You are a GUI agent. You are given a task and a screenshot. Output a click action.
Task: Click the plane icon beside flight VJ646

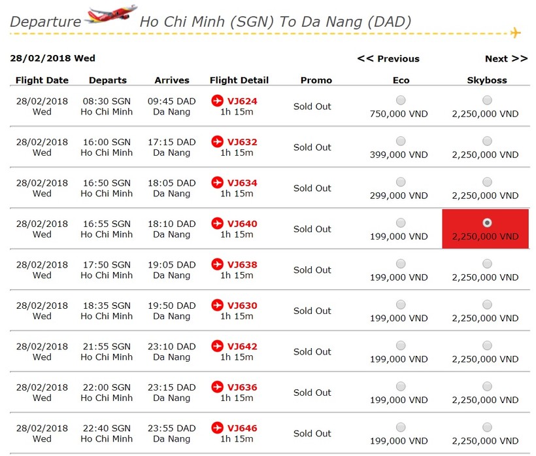217,429
